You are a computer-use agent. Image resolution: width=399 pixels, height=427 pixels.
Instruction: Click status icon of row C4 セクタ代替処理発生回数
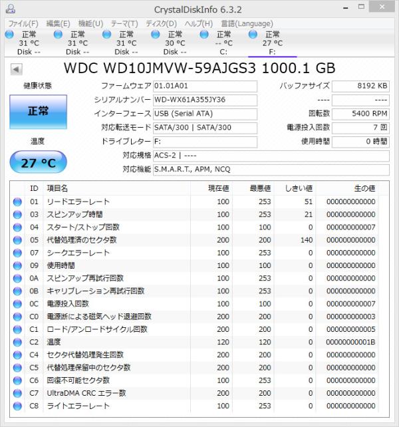tap(17, 355)
